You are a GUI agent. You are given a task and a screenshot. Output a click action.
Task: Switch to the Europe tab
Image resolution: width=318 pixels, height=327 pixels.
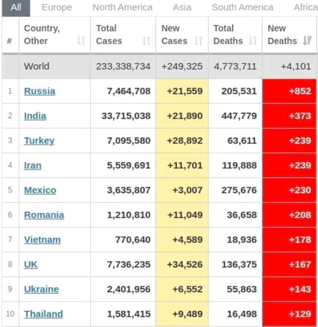pos(57,7)
